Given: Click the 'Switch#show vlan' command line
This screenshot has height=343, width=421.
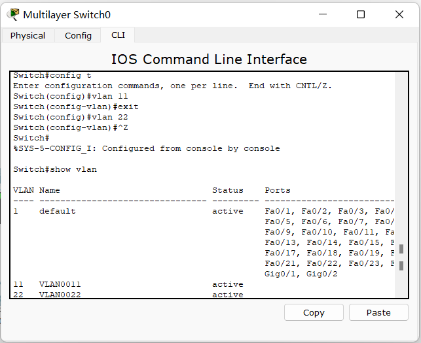Looking at the screenshot, I should pyautogui.click(x=55, y=169).
